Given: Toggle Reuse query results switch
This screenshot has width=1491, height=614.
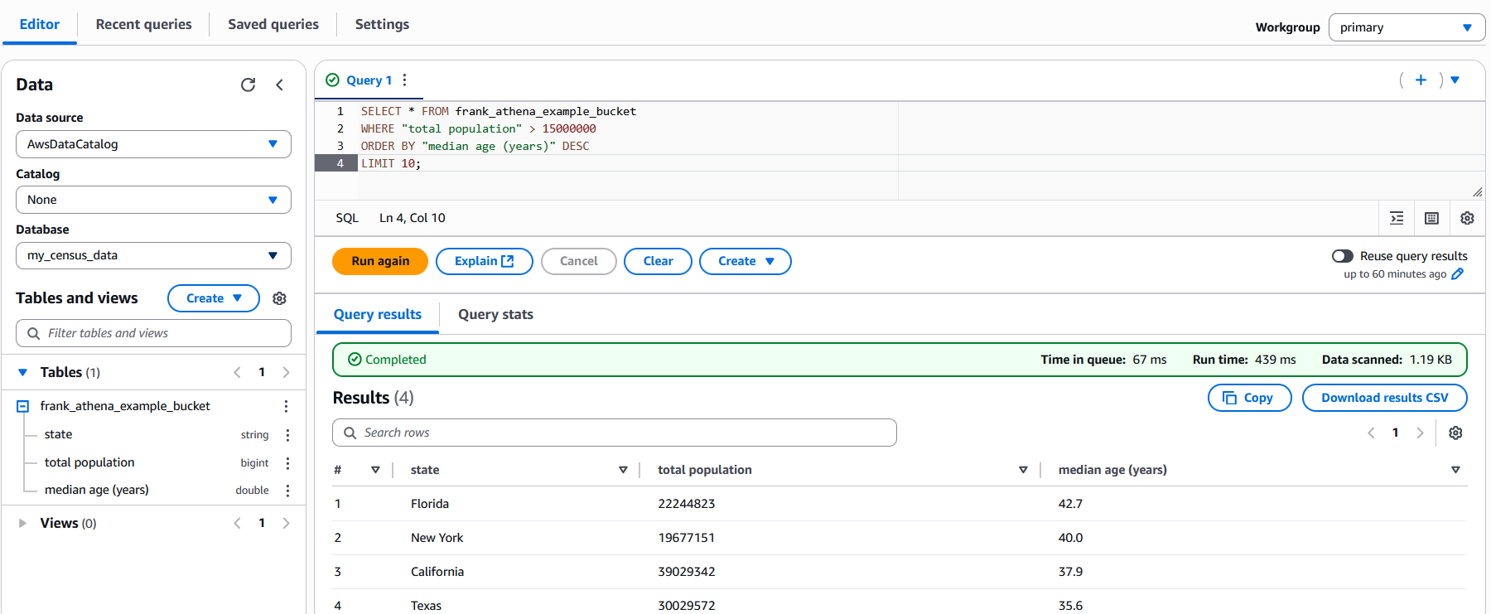Looking at the screenshot, I should [x=1342, y=256].
